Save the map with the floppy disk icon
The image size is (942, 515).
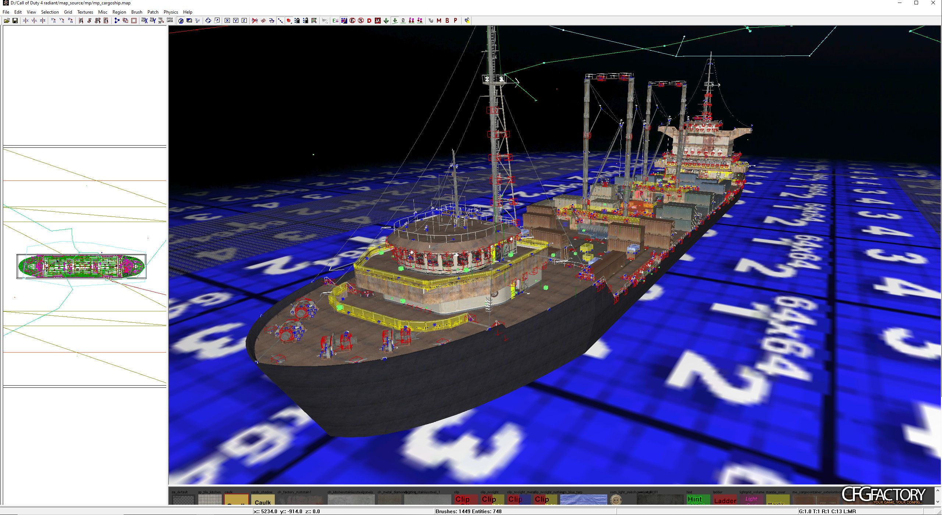pos(15,21)
